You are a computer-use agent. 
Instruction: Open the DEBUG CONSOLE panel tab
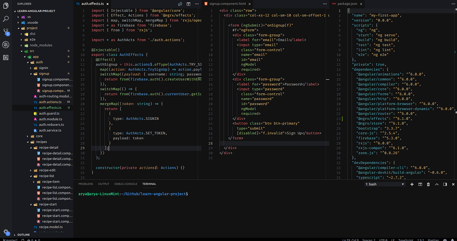tap(126, 184)
